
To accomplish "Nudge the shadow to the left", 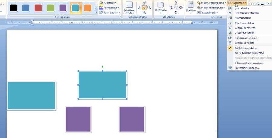I will (140, 8).
